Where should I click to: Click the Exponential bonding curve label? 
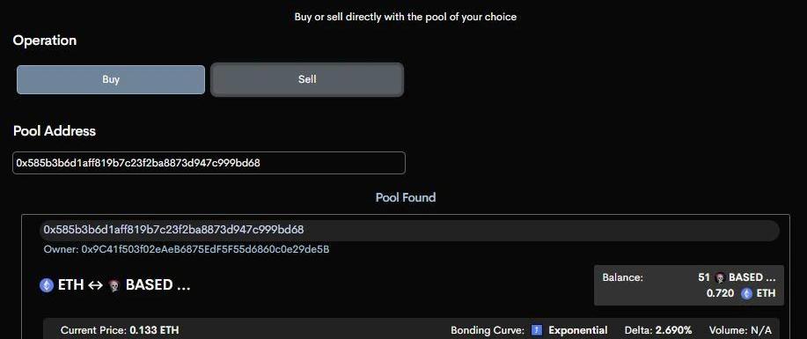[x=578, y=330]
